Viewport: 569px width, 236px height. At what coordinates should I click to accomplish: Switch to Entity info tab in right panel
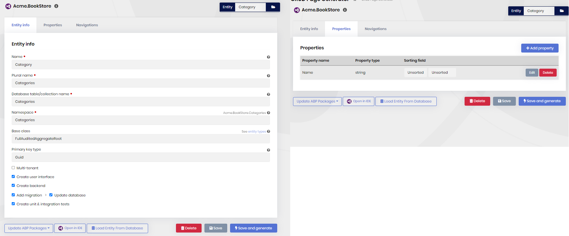click(x=309, y=29)
